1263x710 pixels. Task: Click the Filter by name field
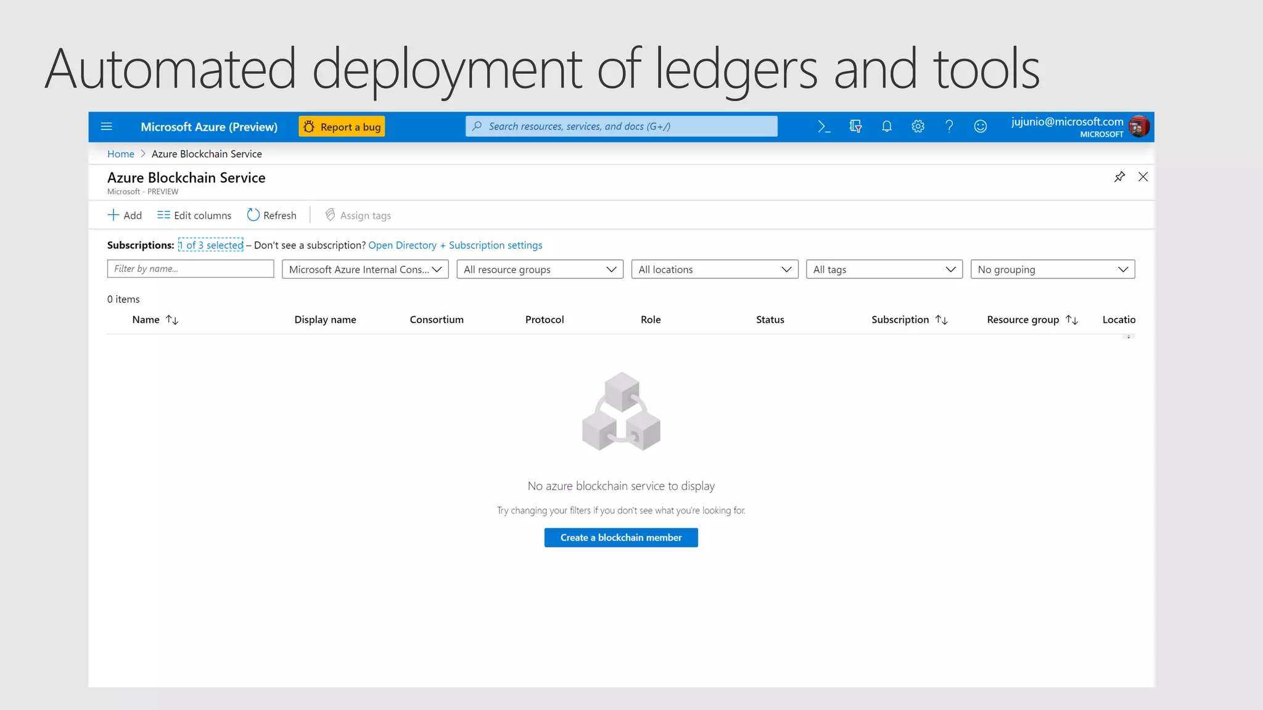191,269
